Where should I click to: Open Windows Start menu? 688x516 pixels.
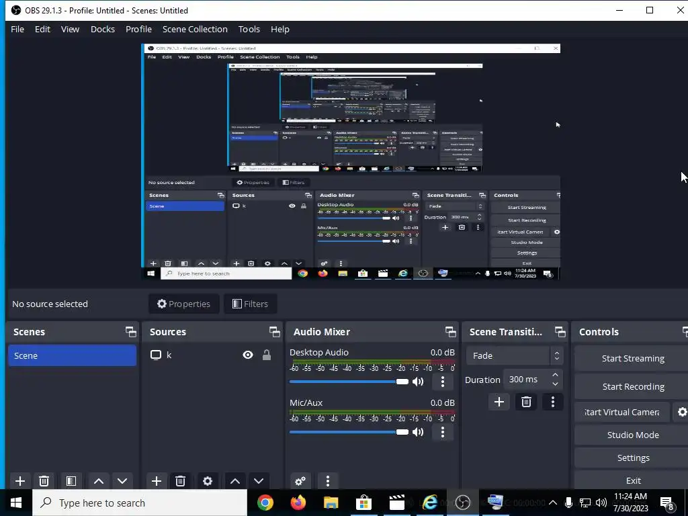[16, 503]
